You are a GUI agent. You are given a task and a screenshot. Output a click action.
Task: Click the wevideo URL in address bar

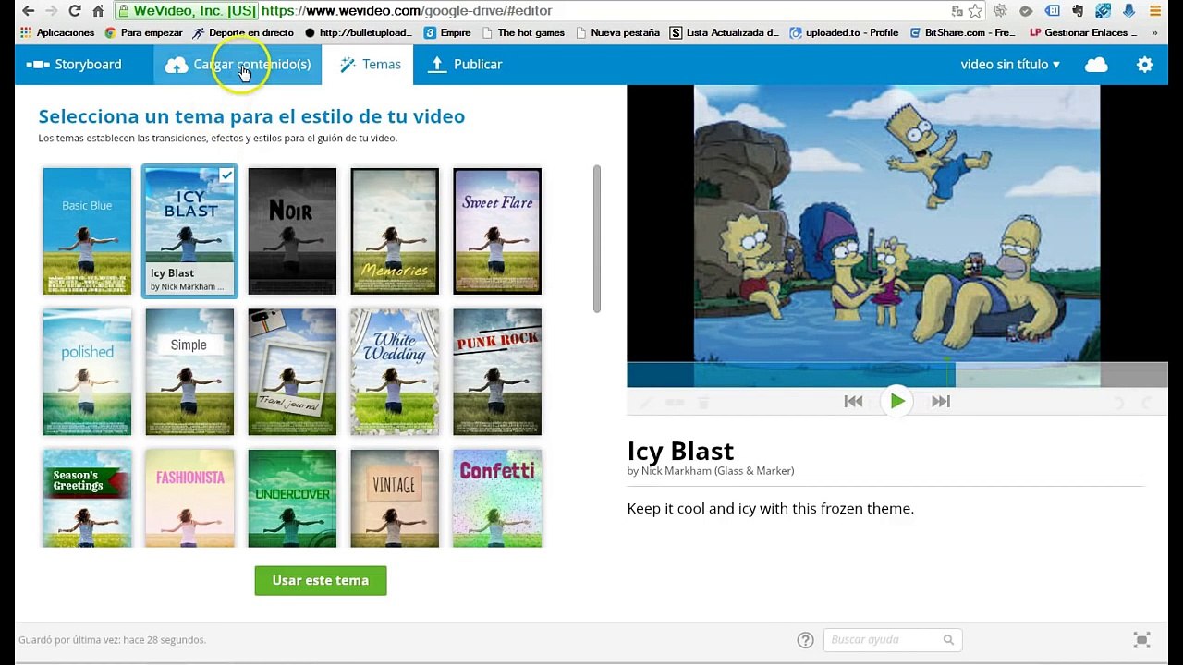pos(407,10)
